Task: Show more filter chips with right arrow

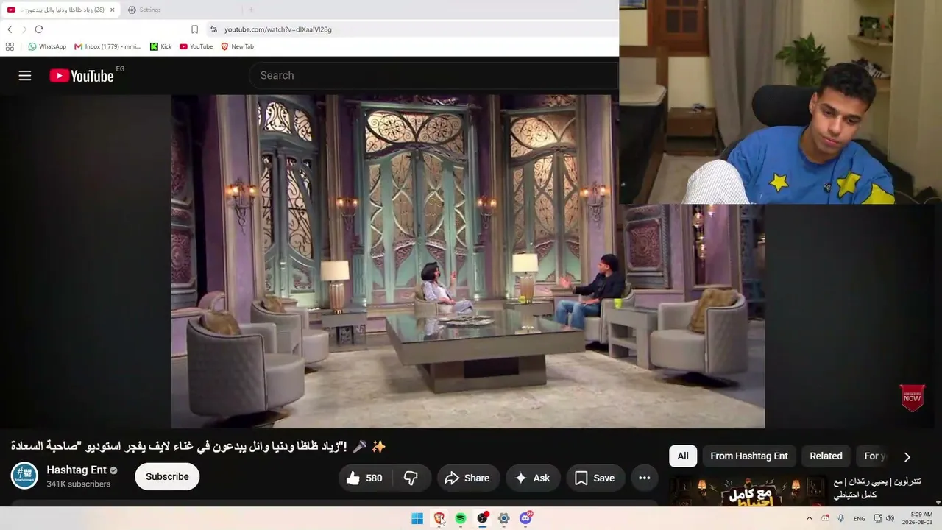Action: [907, 456]
